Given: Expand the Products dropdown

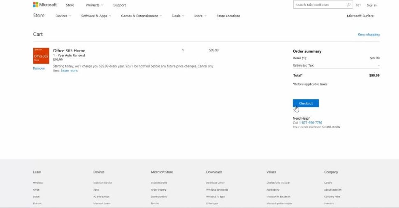Looking at the screenshot, I should pos(95,5).
